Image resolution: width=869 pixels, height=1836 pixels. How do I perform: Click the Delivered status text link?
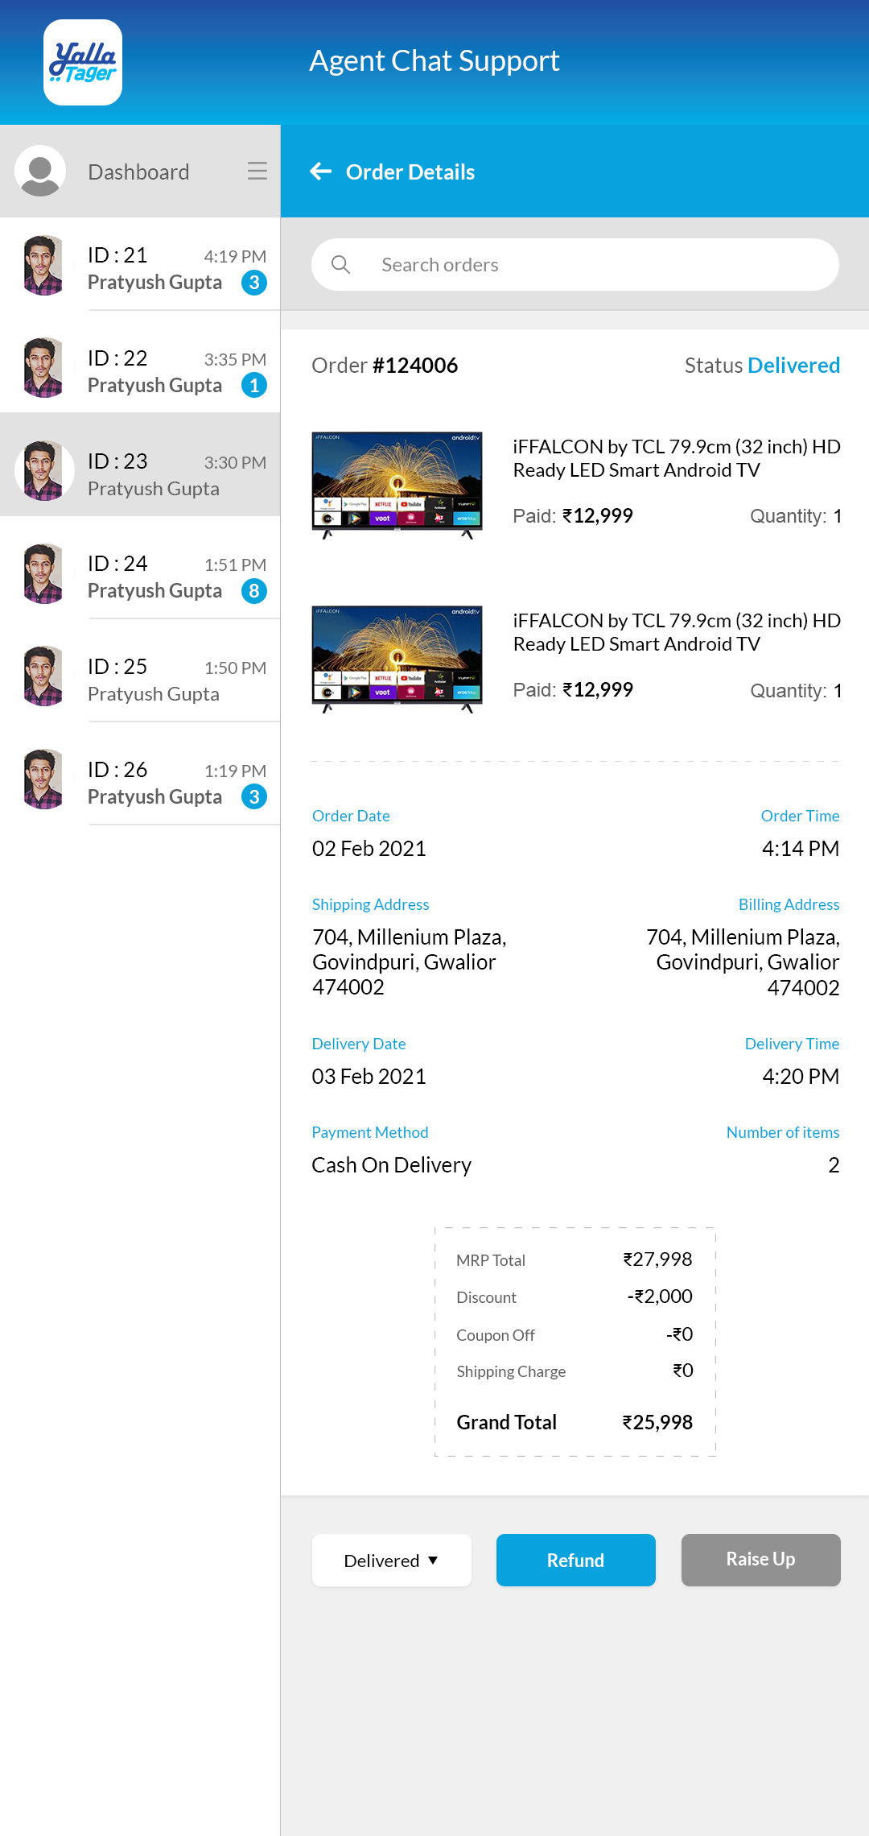(x=793, y=366)
